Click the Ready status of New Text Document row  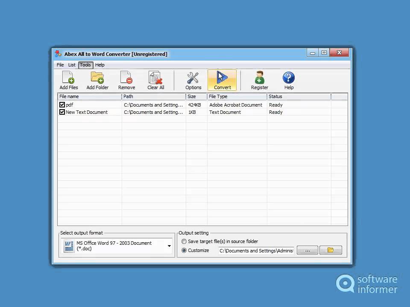tap(275, 112)
